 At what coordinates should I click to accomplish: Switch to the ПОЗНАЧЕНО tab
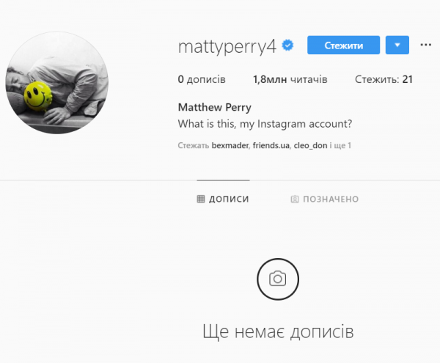click(x=325, y=199)
